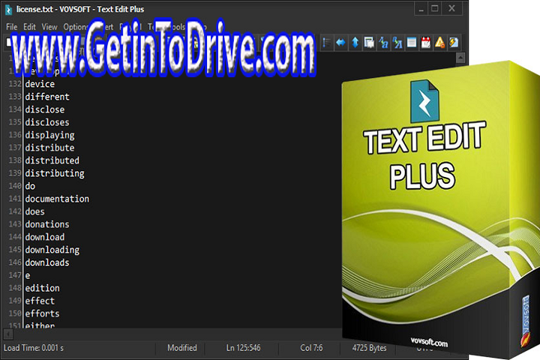The width and height of the screenshot is (540, 360).
Task: Click the lightning bolt document icon
Action: point(454,43)
